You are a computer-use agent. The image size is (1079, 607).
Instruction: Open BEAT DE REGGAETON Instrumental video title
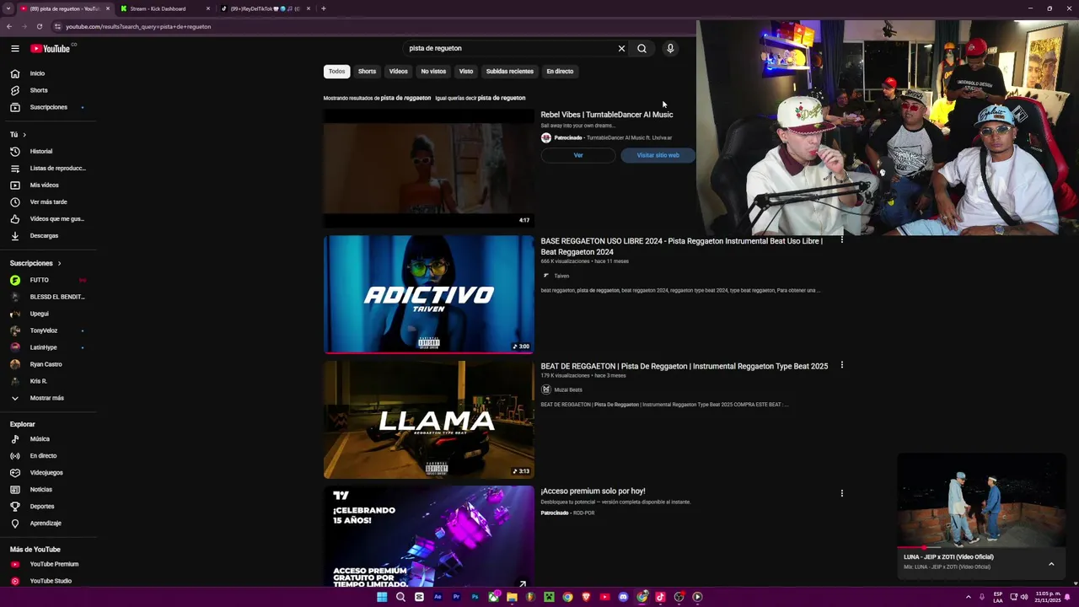coord(684,366)
